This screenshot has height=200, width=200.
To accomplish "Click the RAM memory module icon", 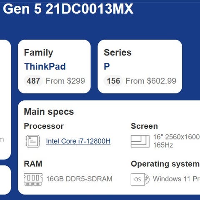I will coord(33,179).
